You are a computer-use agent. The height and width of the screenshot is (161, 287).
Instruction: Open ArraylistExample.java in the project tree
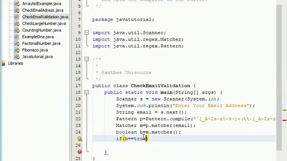(42, 4)
